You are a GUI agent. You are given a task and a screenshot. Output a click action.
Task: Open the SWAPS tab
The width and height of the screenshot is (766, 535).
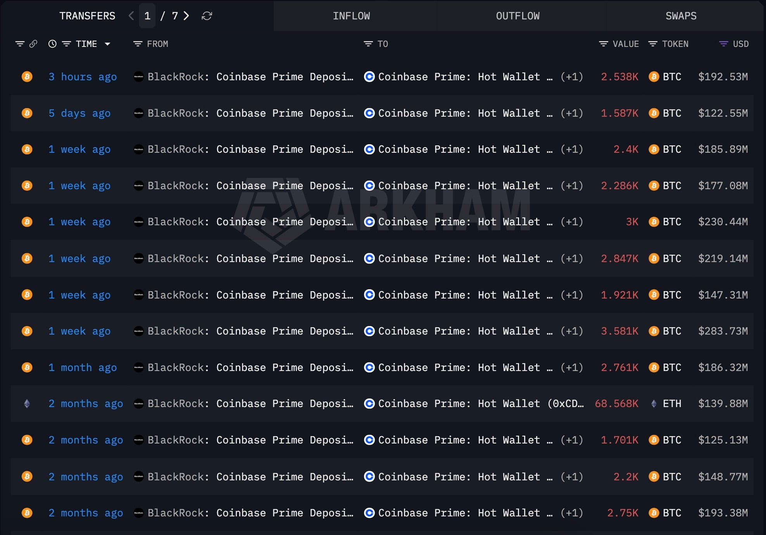tap(681, 16)
